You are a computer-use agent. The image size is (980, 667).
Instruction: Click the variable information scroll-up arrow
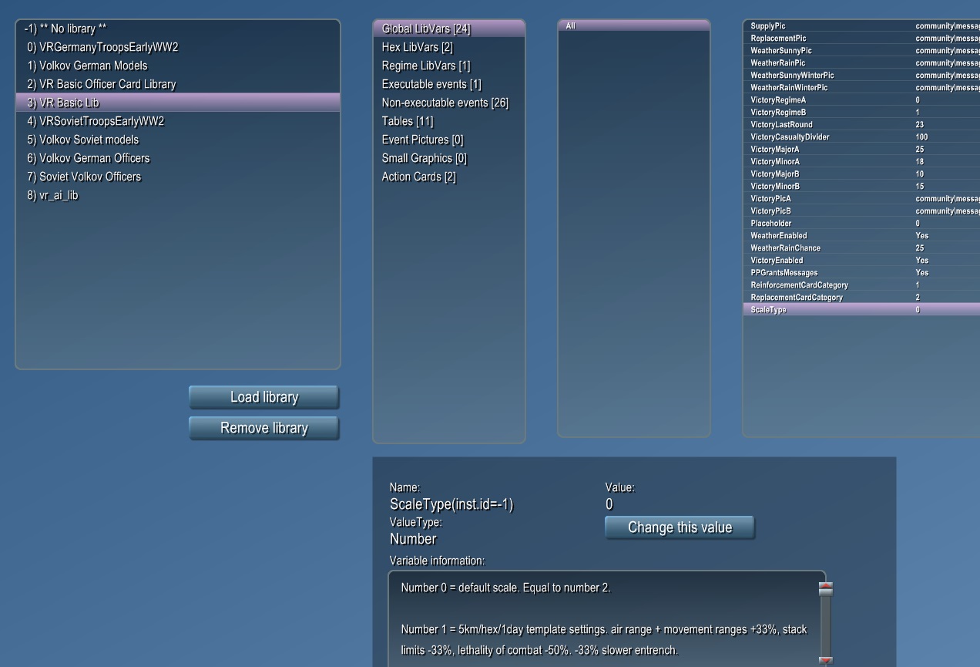pos(826,586)
